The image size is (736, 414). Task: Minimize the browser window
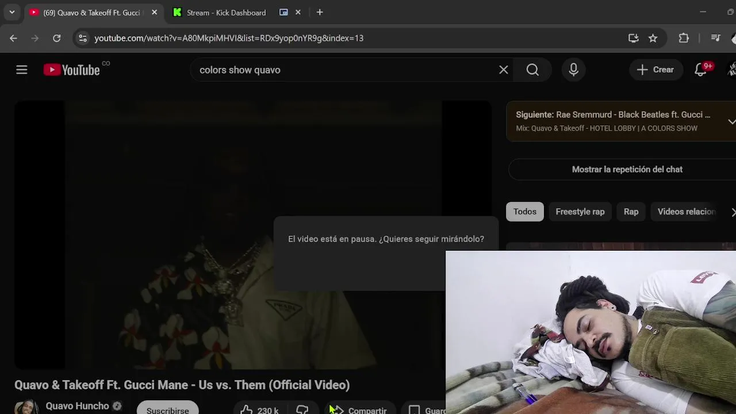click(703, 12)
